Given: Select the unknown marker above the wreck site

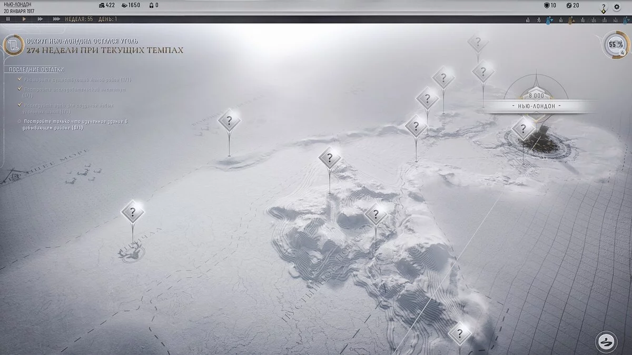Looking at the screenshot, I should (133, 212).
